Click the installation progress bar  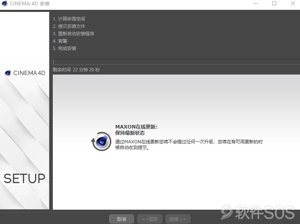pos(176,62)
